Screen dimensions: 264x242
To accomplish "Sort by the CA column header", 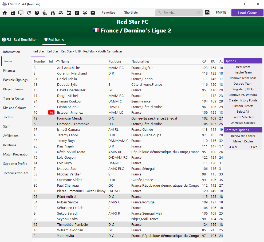I will 204,61.
